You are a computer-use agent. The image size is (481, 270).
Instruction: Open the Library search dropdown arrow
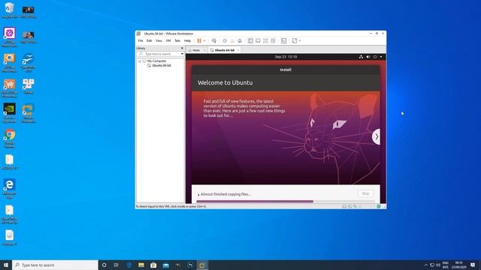click(182, 54)
